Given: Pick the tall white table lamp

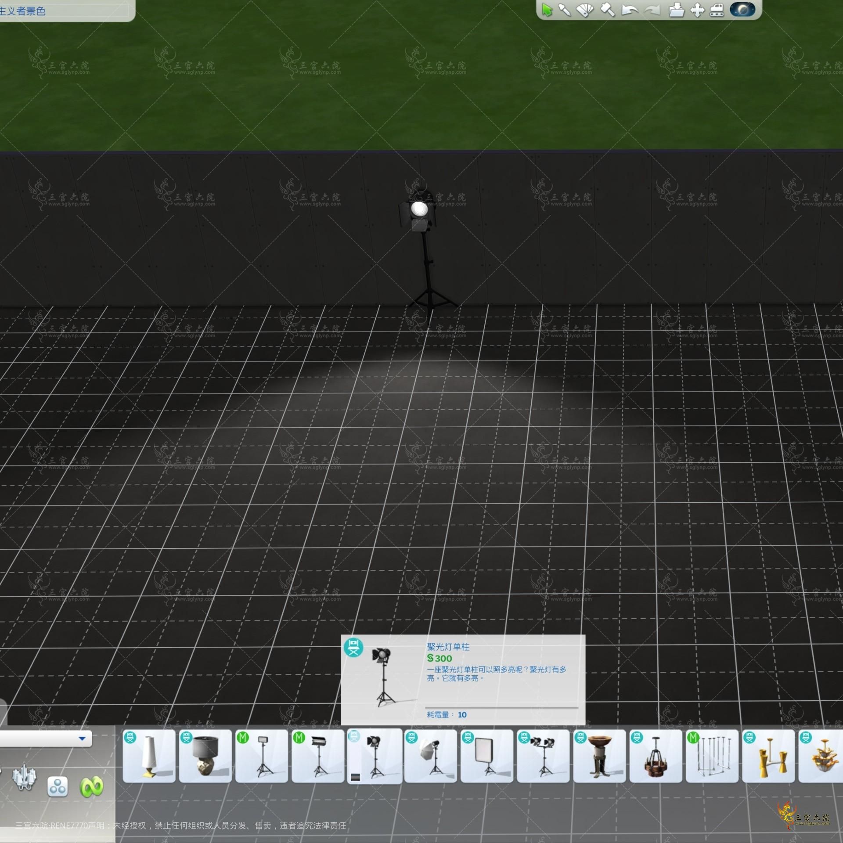Looking at the screenshot, I should pyautogui.click(x=149, y=756).
